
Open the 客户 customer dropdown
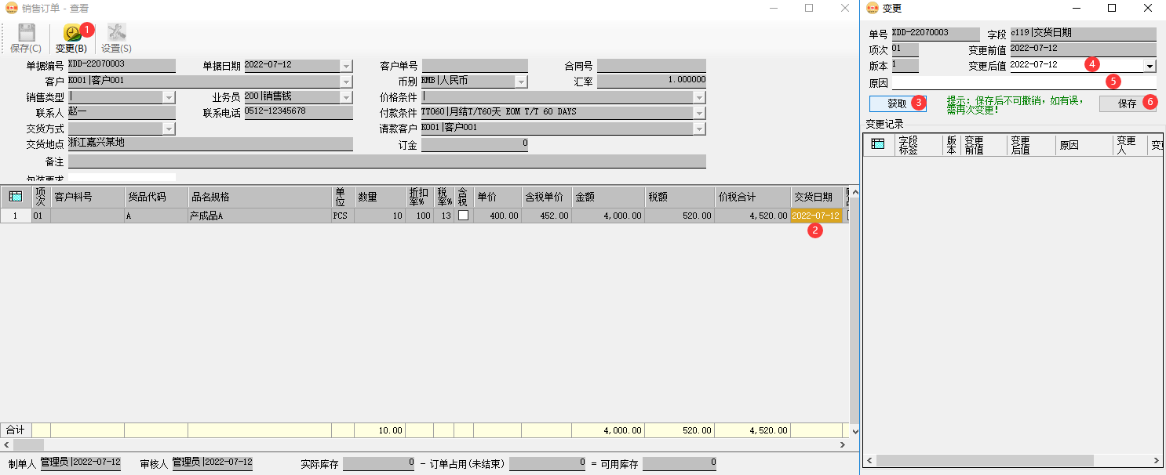pyautogui.click(x=345, y=81)
